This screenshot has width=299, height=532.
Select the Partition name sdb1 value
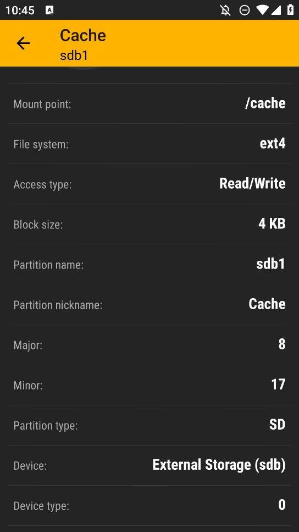(x=271, y=264)
